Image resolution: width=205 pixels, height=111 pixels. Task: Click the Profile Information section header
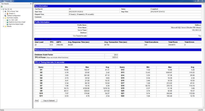coord(118,22)
